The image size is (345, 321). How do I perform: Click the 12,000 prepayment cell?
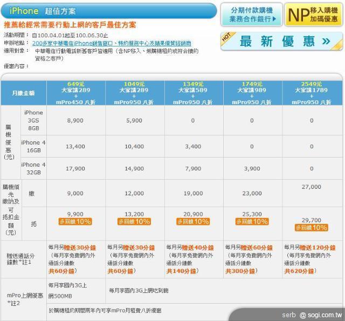134,193
